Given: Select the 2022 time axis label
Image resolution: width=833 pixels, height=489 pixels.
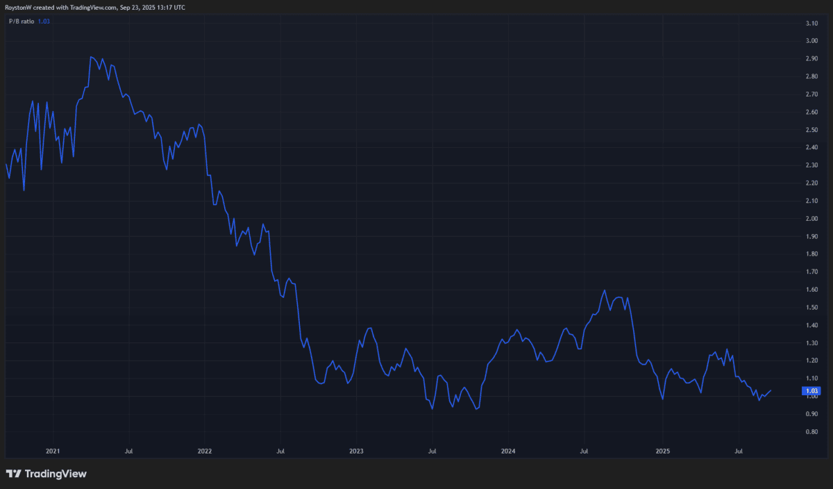Looking at the screenshot, I should pyautogui.click(x=205, y=451).
